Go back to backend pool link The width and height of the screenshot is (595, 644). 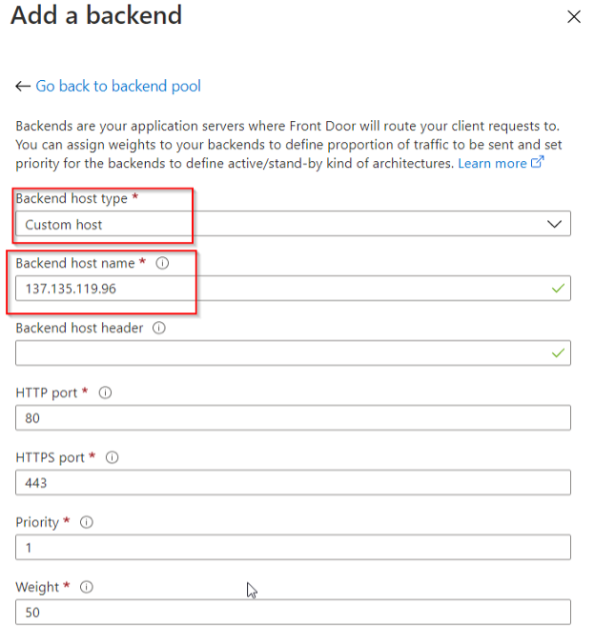tap(118, 87)
